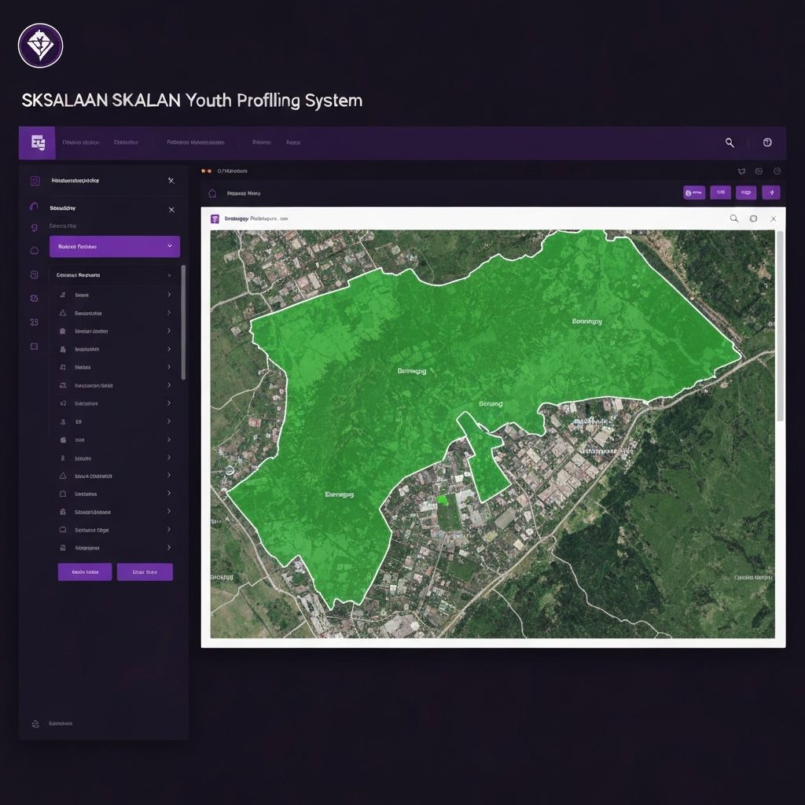Open the purple dropdown in the side panel
The width and height of the screenshot is (805, 805).
115,246
